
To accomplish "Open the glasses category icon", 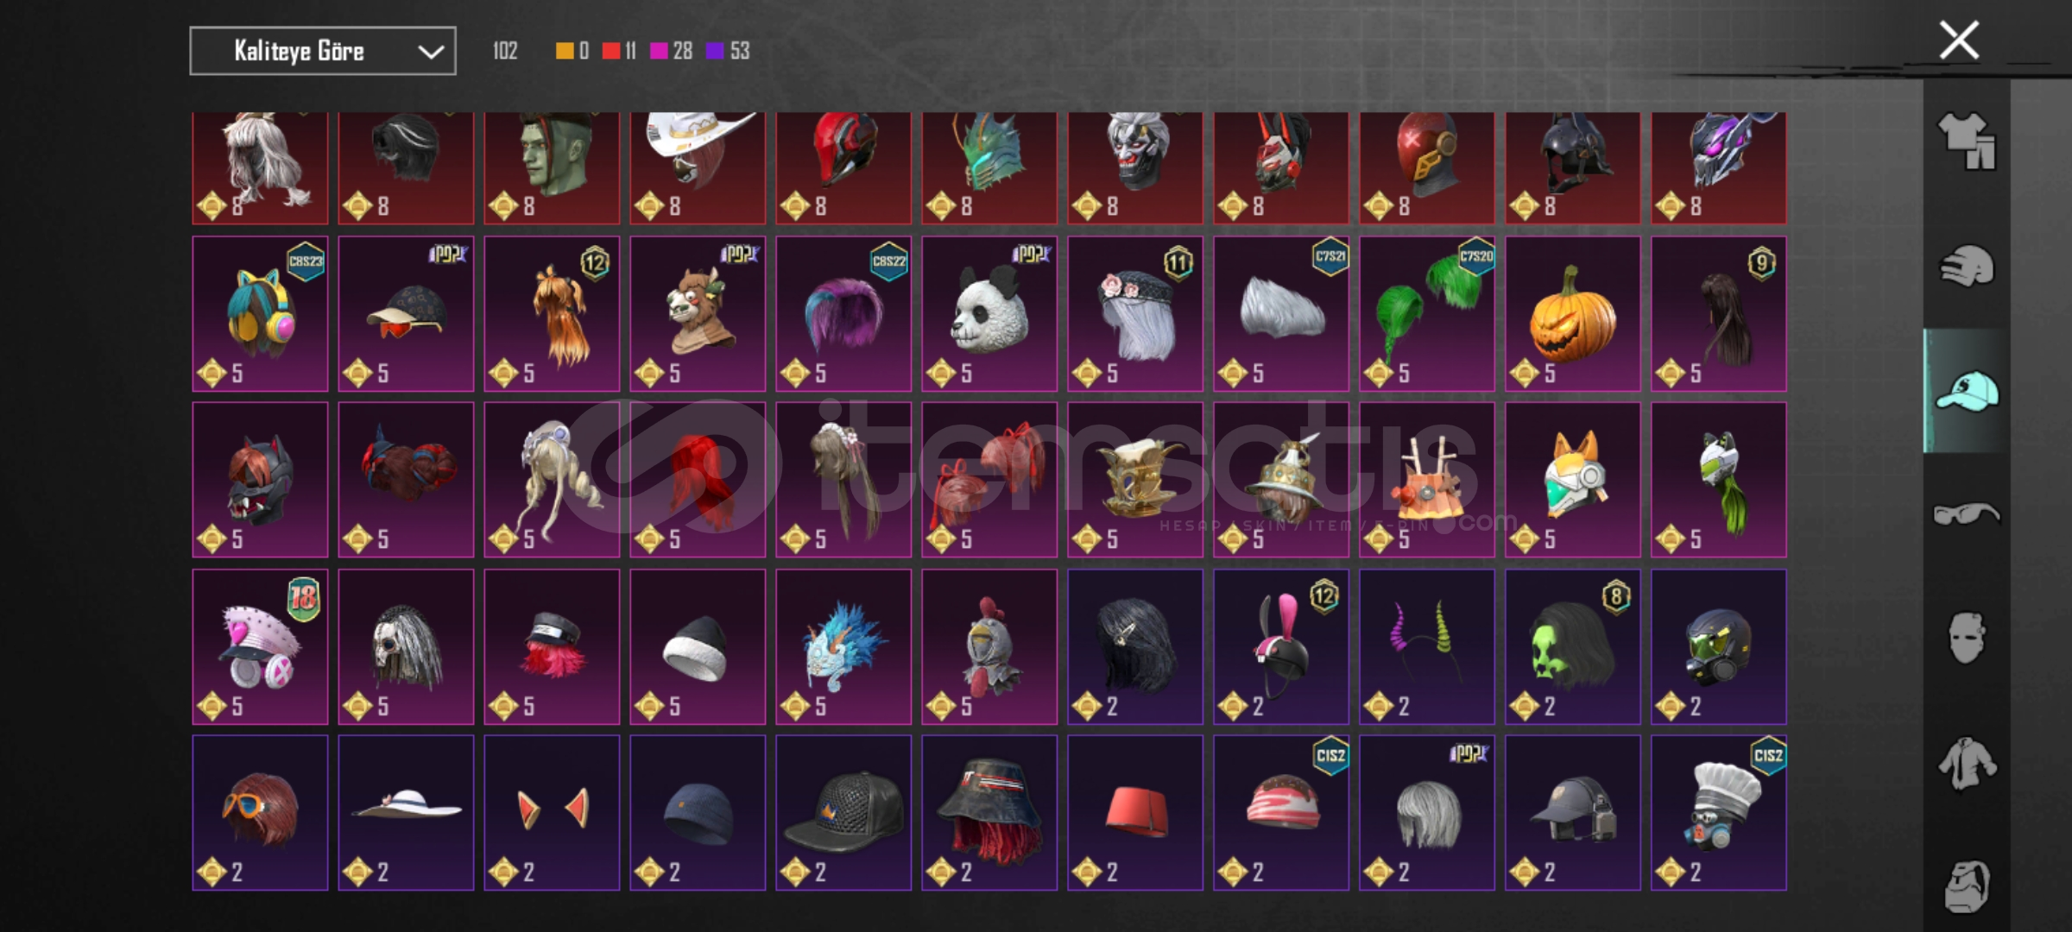I will [x=1967, y=514].
